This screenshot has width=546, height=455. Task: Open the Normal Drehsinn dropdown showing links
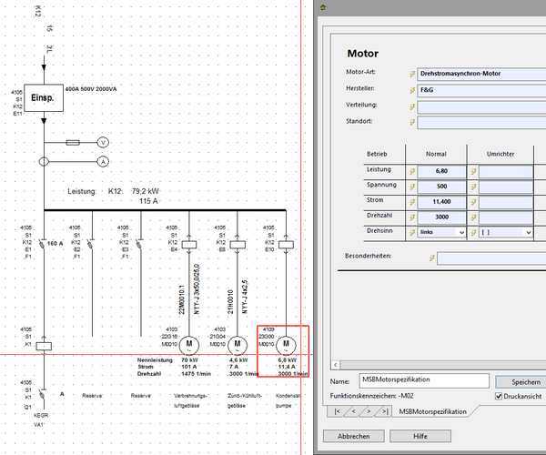click(x=442, y=232)
